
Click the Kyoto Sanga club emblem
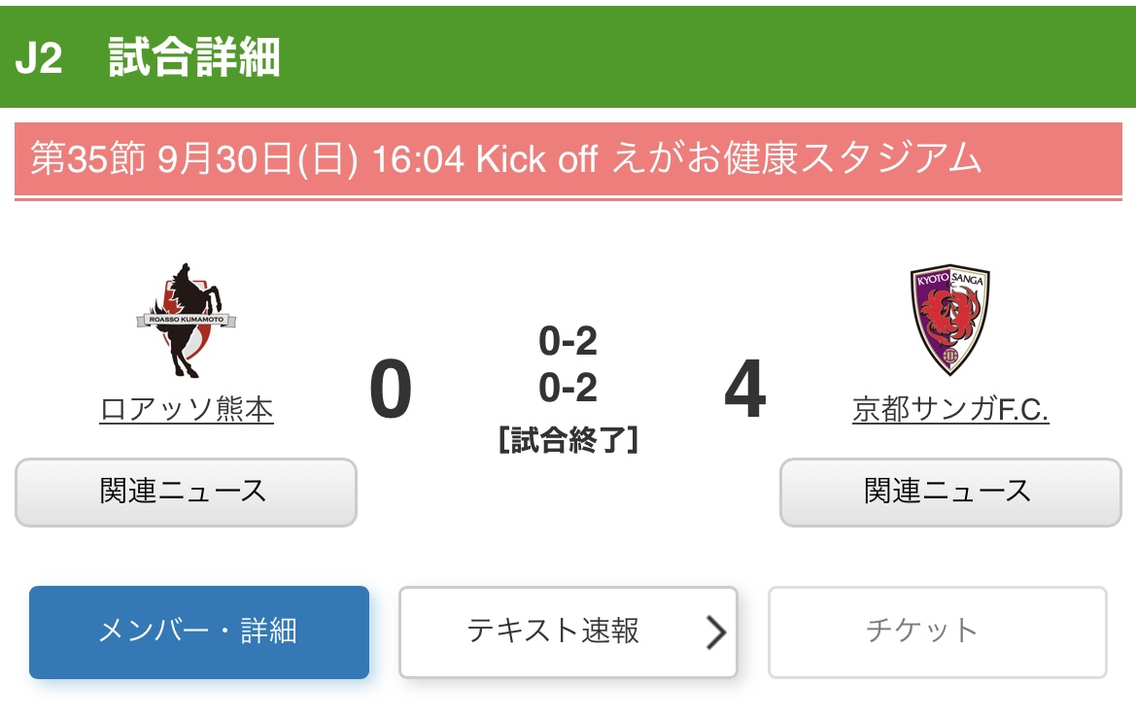click(949, 321)
